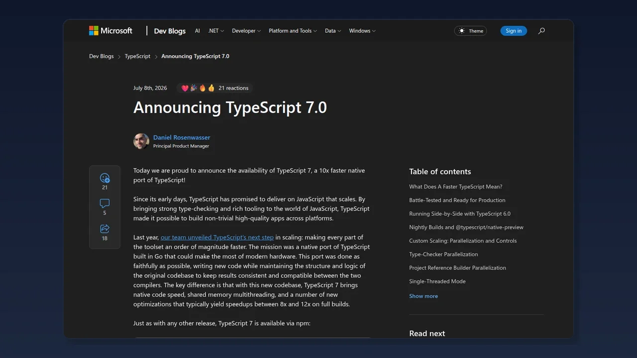
Task: Open comments via the speech bubble icon
Action: [x=105, y=203]
